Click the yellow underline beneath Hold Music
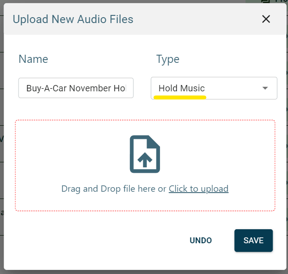288x274 pixels. 180,97
